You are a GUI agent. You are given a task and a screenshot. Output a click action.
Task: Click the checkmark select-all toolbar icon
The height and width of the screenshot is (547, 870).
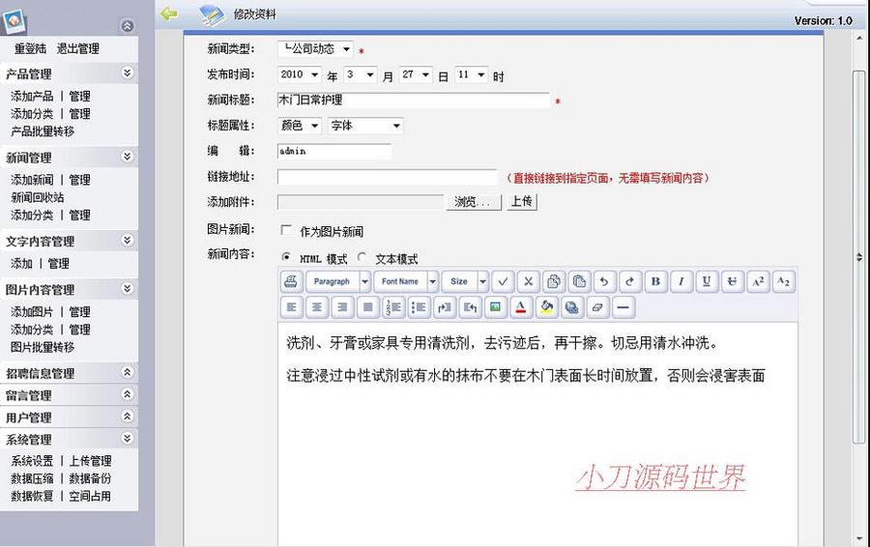503,281
